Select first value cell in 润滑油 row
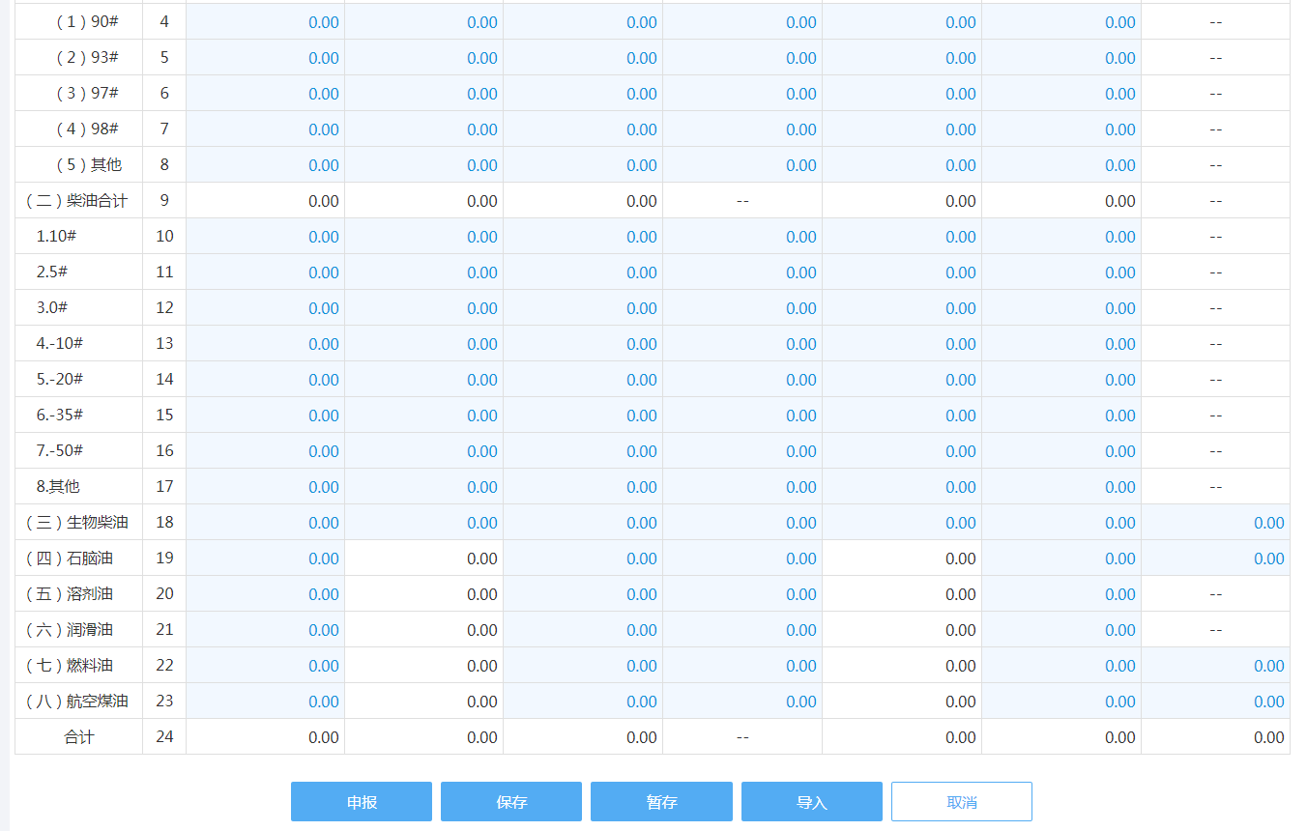 [x=265, y=630]
